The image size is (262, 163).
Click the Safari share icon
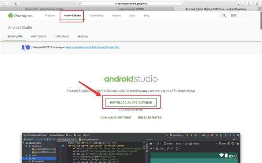click(249, 4)
